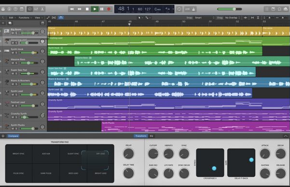
Task: Open the List Editors icon
Action: [267, 9]
